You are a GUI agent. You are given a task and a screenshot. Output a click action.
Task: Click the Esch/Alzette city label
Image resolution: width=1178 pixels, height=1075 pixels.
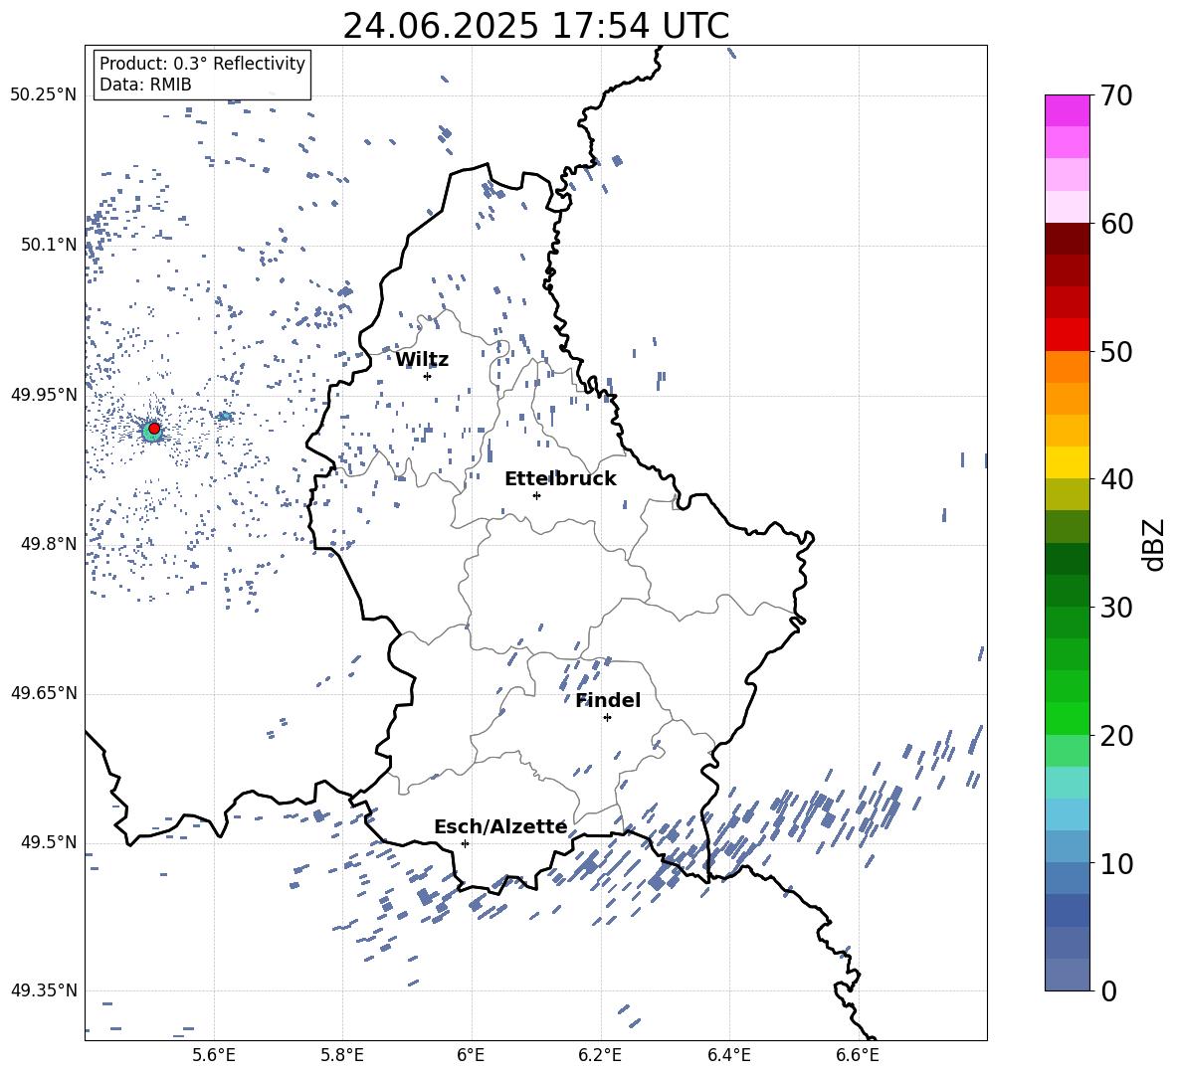(x=500, y=826)
